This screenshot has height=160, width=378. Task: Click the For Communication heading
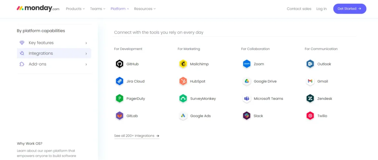[x=321, y=49]
